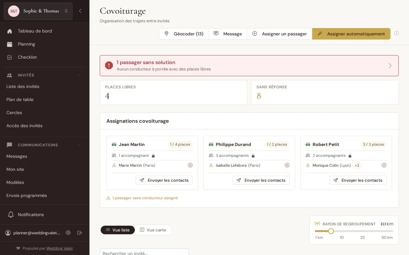Click the Assigner un passager button
The image size is (409, 255).
pyautogui.click(x=280, y=34)
